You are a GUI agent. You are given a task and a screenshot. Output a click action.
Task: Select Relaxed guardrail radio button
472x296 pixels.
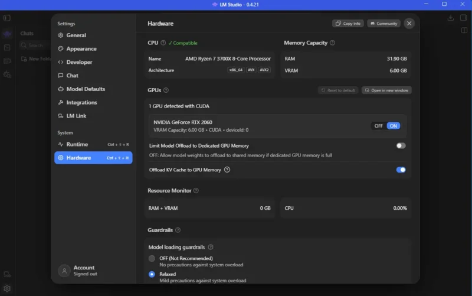pos(152,274)
